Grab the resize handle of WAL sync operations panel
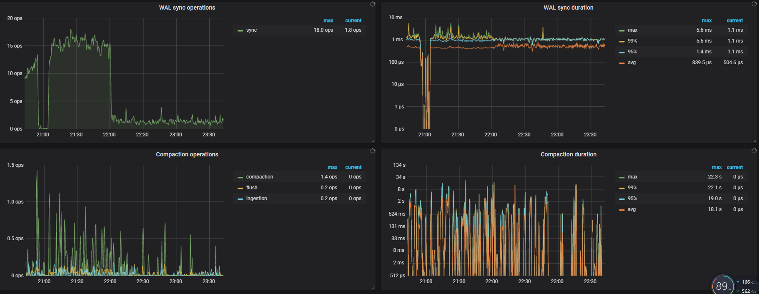The width and height of the screenshot is (759, 294). click(373, 141)
